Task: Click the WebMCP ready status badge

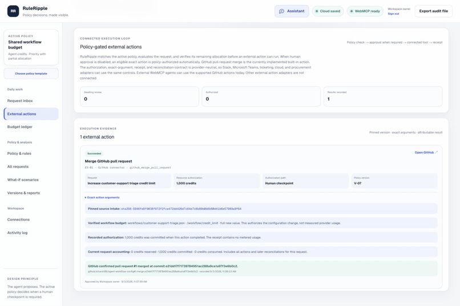Action: click(365, 11)
